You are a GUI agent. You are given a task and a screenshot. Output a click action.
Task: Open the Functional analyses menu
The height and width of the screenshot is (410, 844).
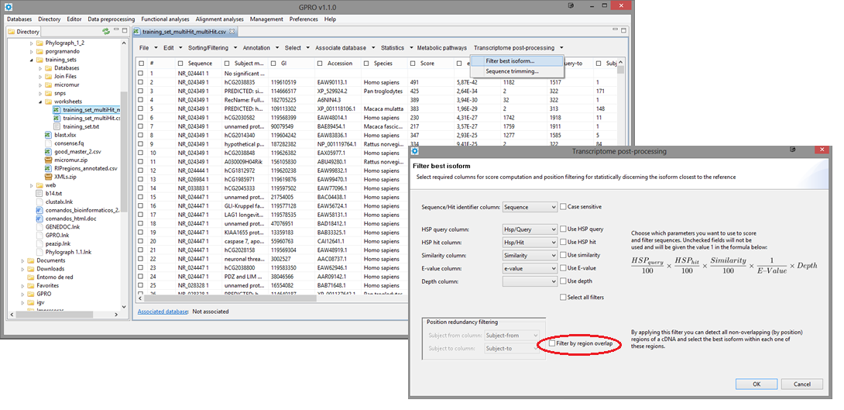click(164, 19)
